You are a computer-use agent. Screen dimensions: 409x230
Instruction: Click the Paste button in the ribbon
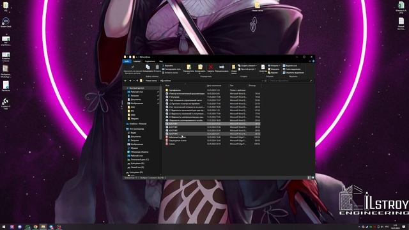click(157, 68)
